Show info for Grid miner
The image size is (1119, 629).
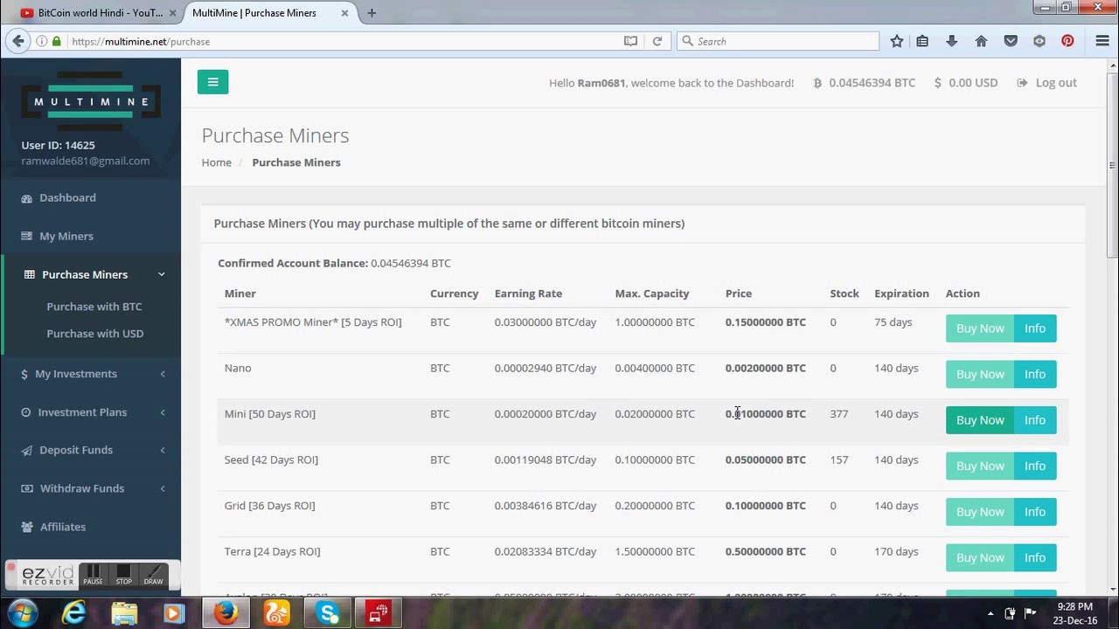[x=1035, y=512]
